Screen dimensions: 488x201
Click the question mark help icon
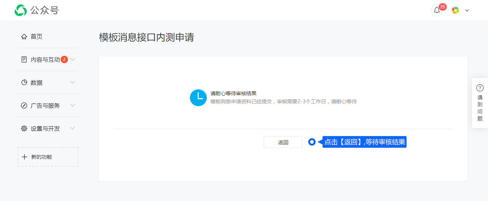(480, 88)
